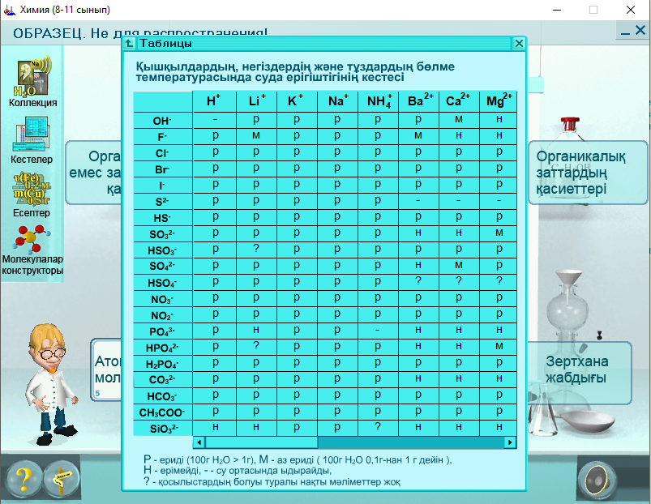Click the SO₄²⁻ row header

tap(163, 267)
